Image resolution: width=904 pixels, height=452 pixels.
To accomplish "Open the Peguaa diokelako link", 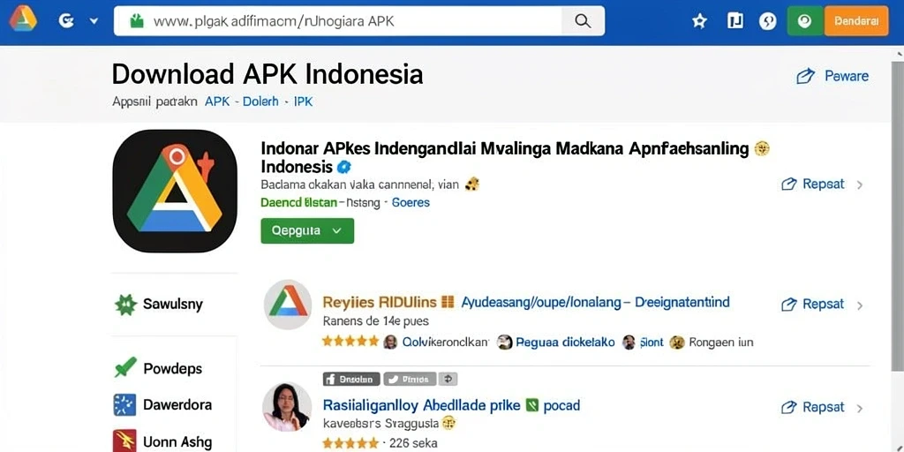I will point(565,343).
